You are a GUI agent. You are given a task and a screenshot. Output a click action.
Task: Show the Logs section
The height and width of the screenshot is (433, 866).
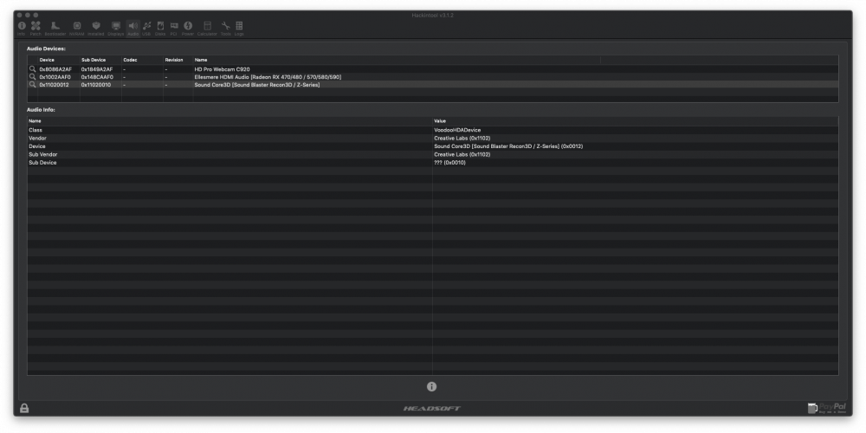239,29
